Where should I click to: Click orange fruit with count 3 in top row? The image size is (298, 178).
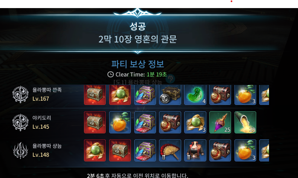[x=245, y=94]
